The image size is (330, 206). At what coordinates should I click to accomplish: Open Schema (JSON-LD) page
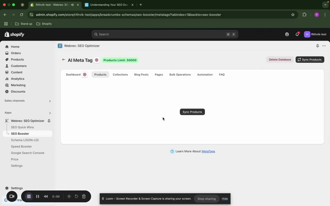tap(25, 140)
